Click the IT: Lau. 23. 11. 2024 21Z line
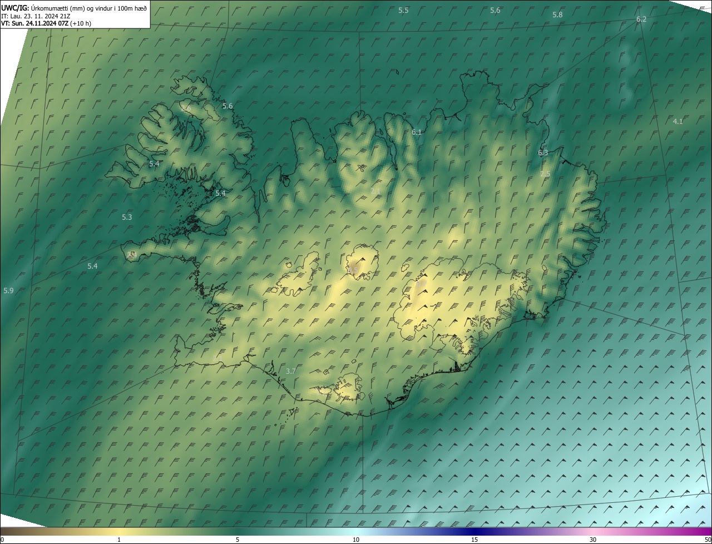This screenshot has width=712, height=544. (x=36, y=16)
